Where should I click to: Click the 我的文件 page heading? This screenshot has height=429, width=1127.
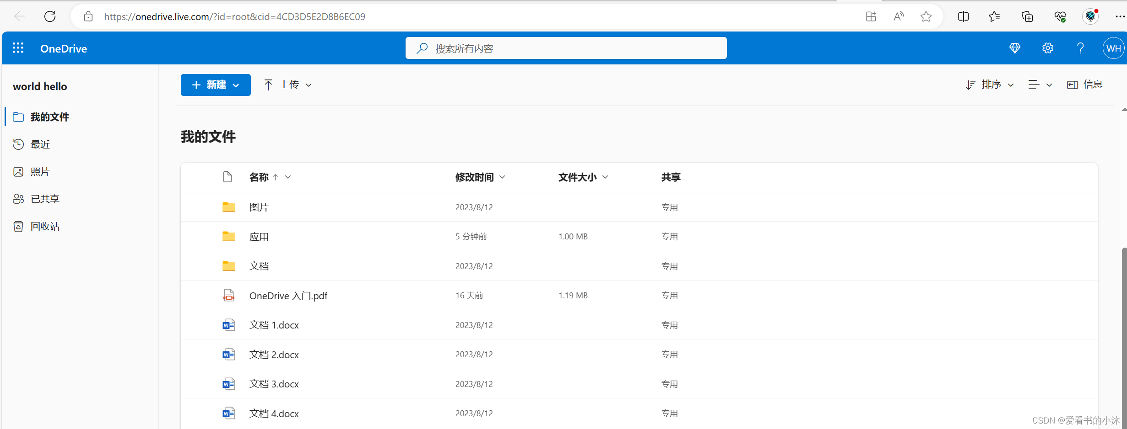pos(208,136)
